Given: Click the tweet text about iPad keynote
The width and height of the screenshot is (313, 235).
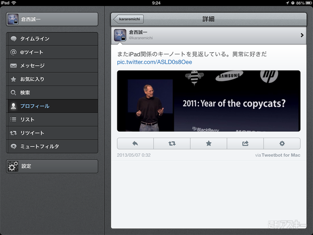Looking at the screenshot, I should click(x=192, y=54).
